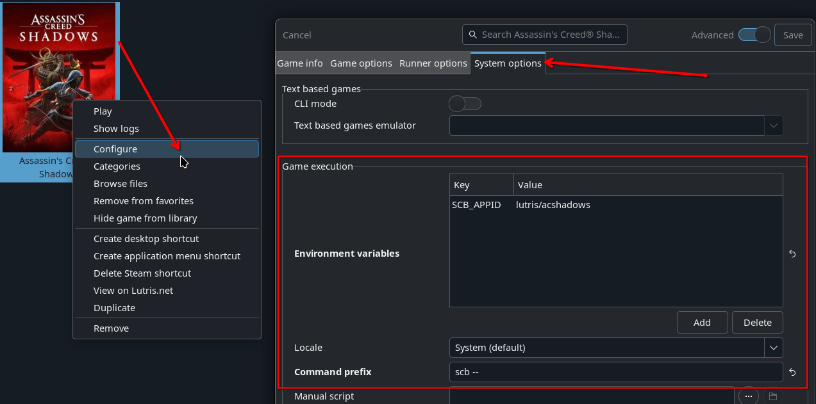Open the Runner options tab
This screenshot has height=404, width=816.
pyautogui.click(x=433, y=63)
